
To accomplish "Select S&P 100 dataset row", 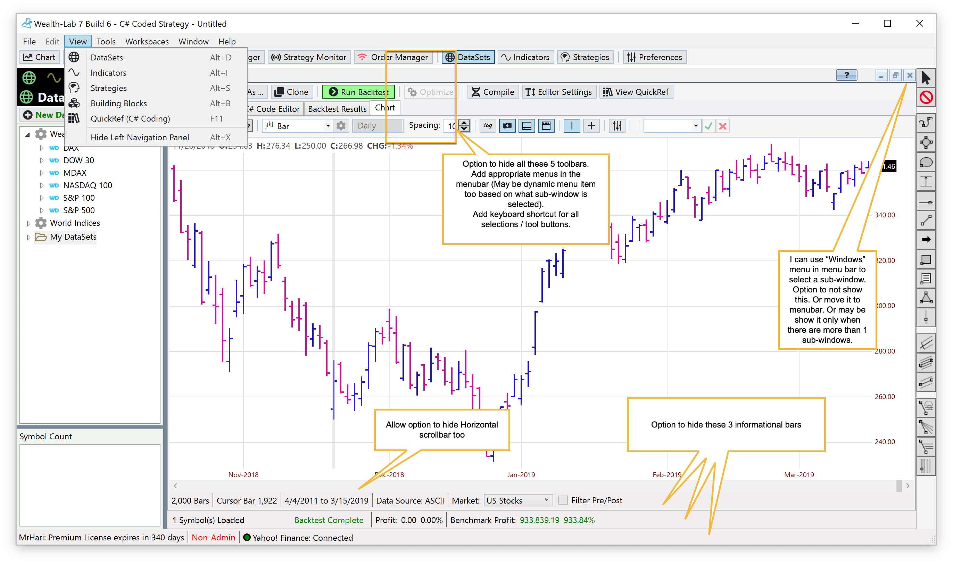I will (78, 198).
